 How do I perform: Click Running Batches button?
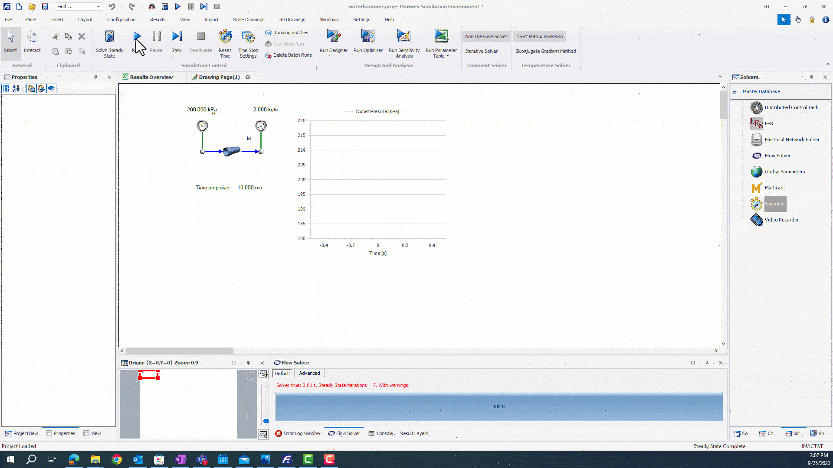point(286,32)
